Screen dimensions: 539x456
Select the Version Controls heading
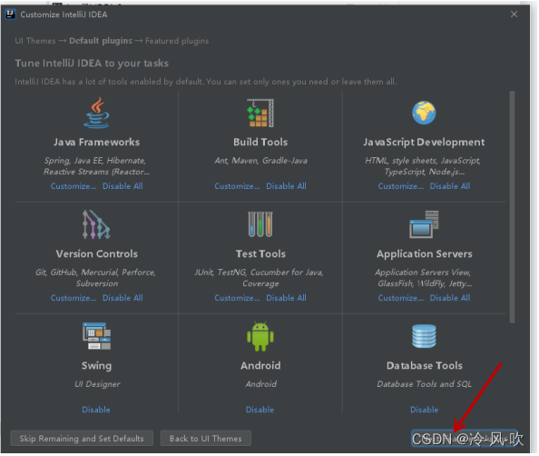click(97, 254)
